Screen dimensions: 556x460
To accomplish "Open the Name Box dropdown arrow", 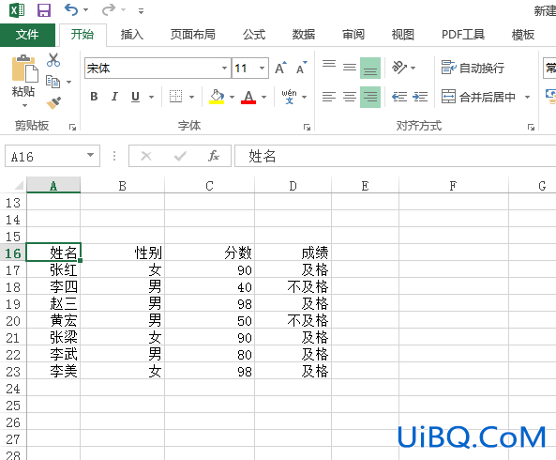I will [90, 155].
